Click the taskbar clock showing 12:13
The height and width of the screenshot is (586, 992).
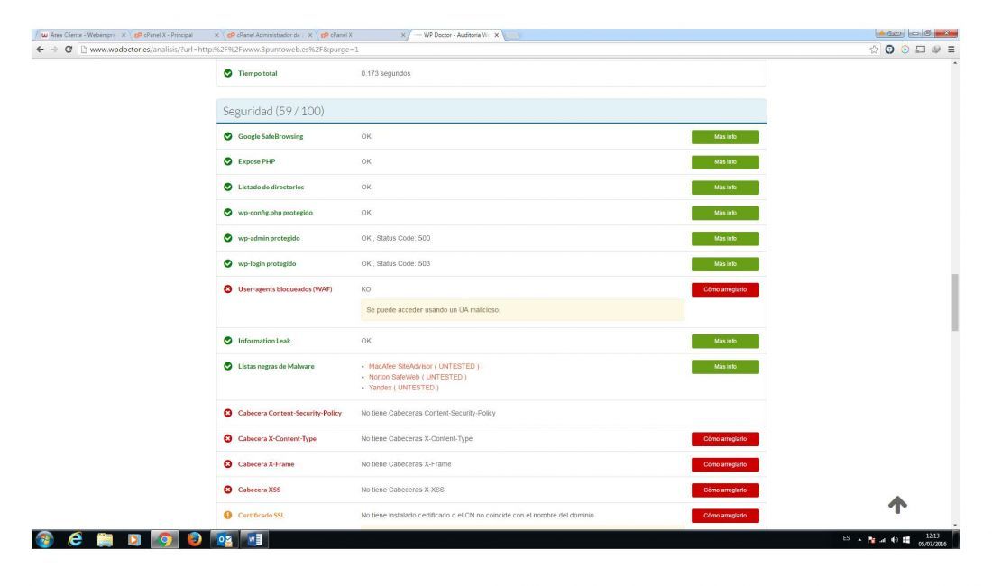click(x=932, y=540)
